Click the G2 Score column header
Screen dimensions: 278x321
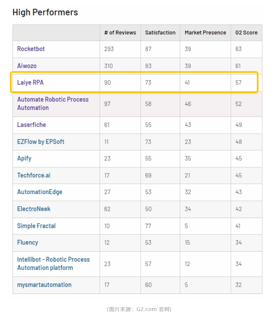click(x=246, y=33)
